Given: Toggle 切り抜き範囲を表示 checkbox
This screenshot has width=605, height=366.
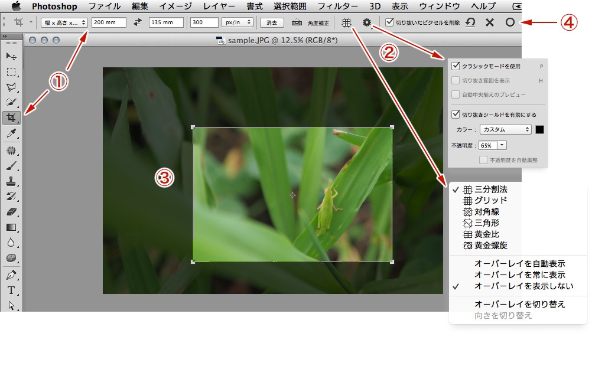Looking at the screenshot, I should pos(456,80).
